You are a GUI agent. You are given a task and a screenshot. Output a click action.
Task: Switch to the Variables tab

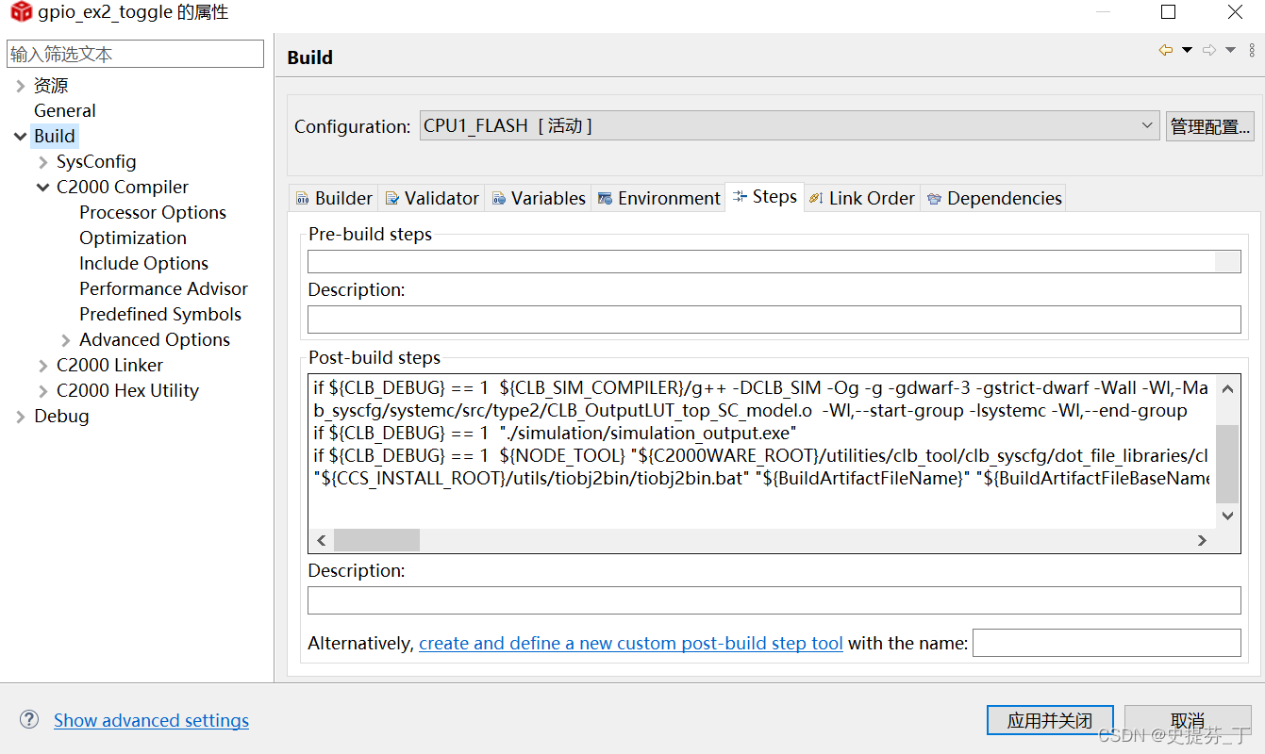[x=539, y=198]
